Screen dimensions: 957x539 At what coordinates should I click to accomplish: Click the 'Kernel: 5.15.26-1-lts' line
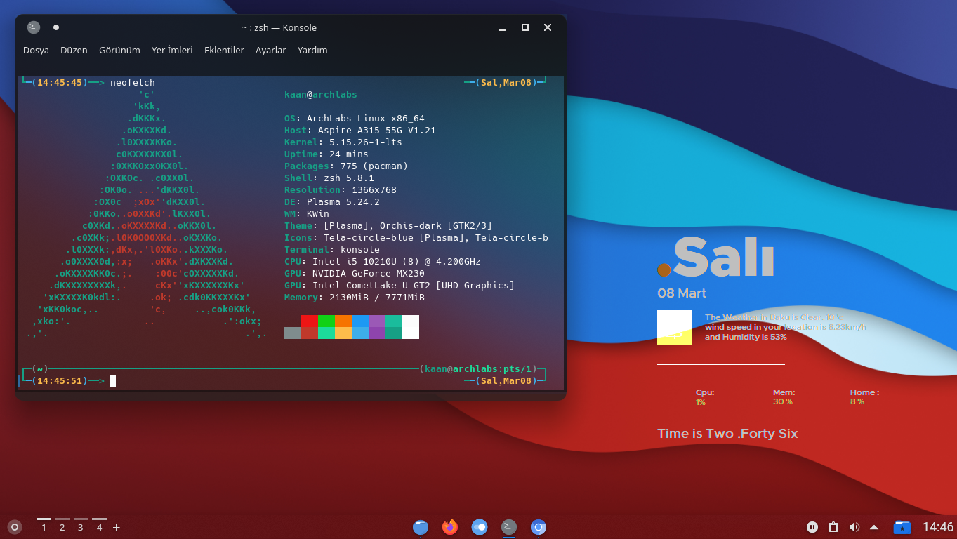pos(343,142)
